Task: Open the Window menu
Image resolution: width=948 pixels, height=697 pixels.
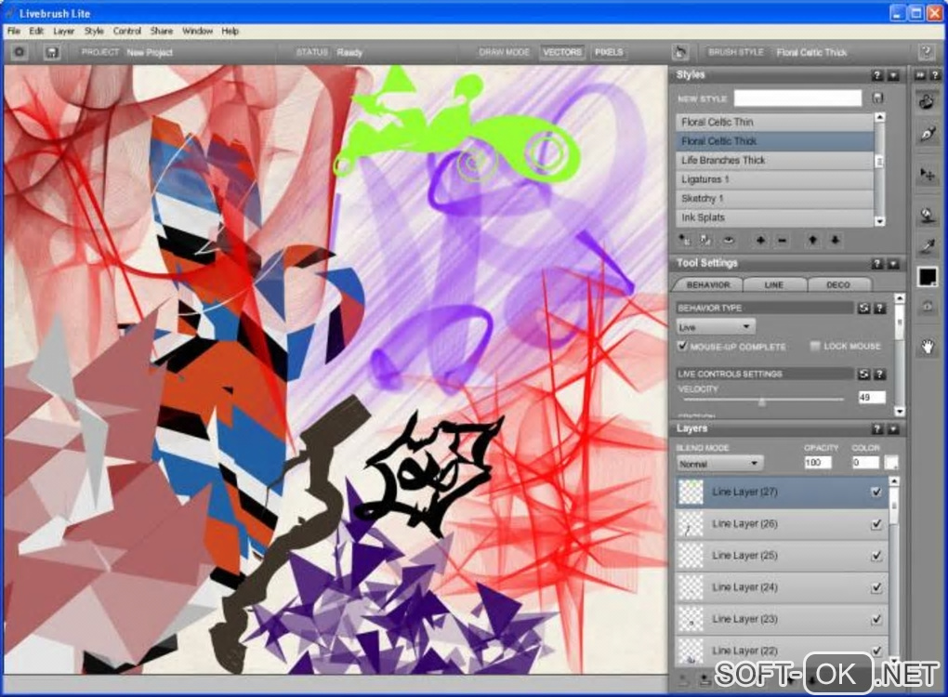Action: click(x=197, y=31)
